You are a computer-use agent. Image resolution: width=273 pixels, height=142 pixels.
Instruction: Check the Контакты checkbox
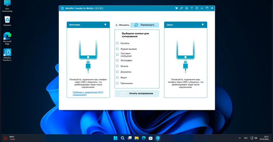[117, 43]
